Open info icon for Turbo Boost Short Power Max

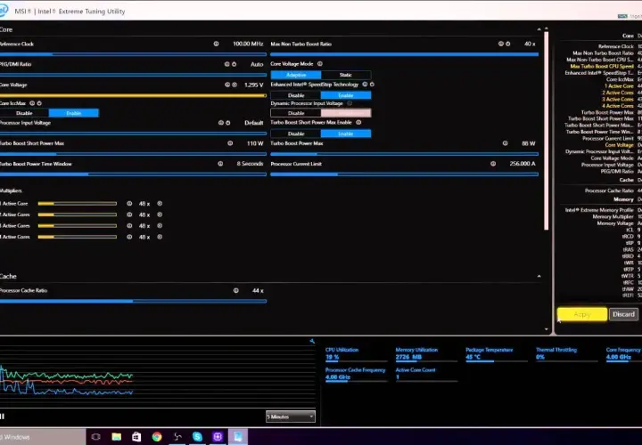230,143
